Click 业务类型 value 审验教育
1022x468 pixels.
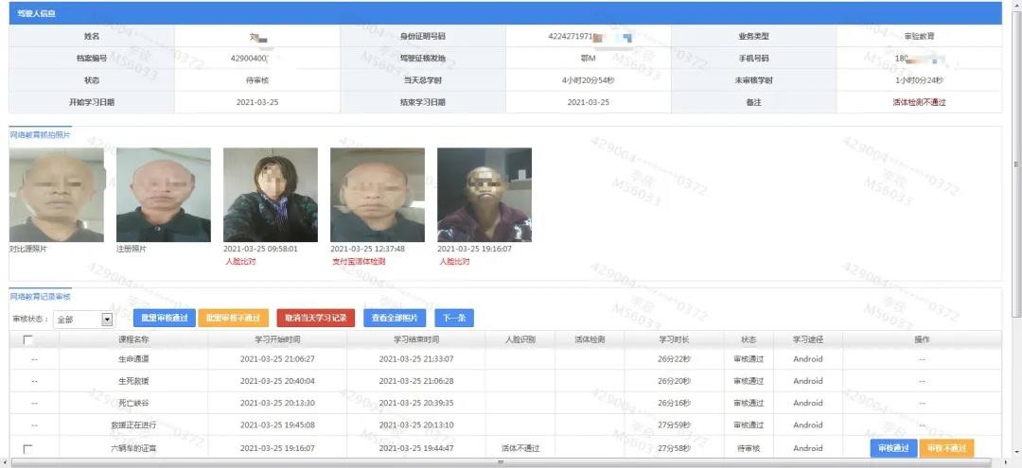coord(919,37)
